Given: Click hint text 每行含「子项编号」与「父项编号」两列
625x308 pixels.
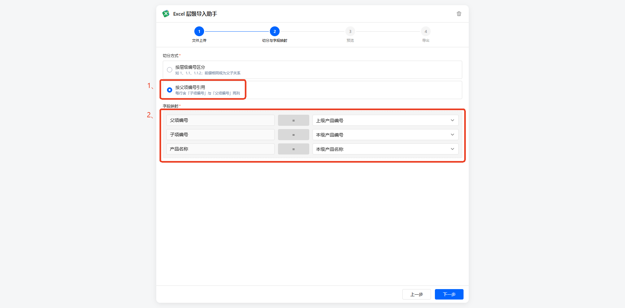Looking at the screenshot, I should 208,93.
